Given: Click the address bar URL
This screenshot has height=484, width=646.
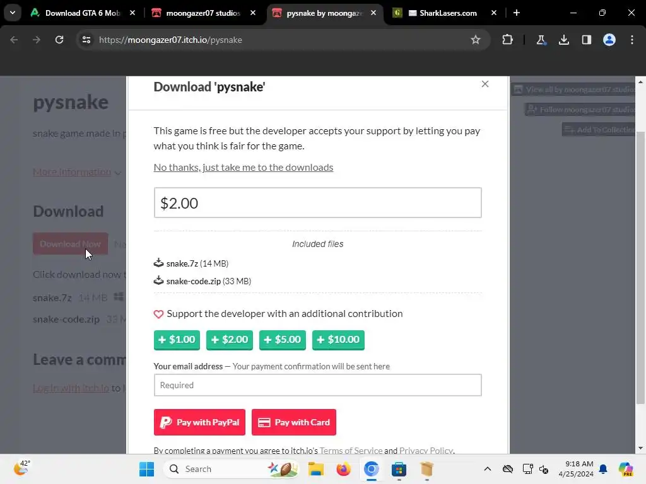Looking at the screenshot, I should [170, 40].
